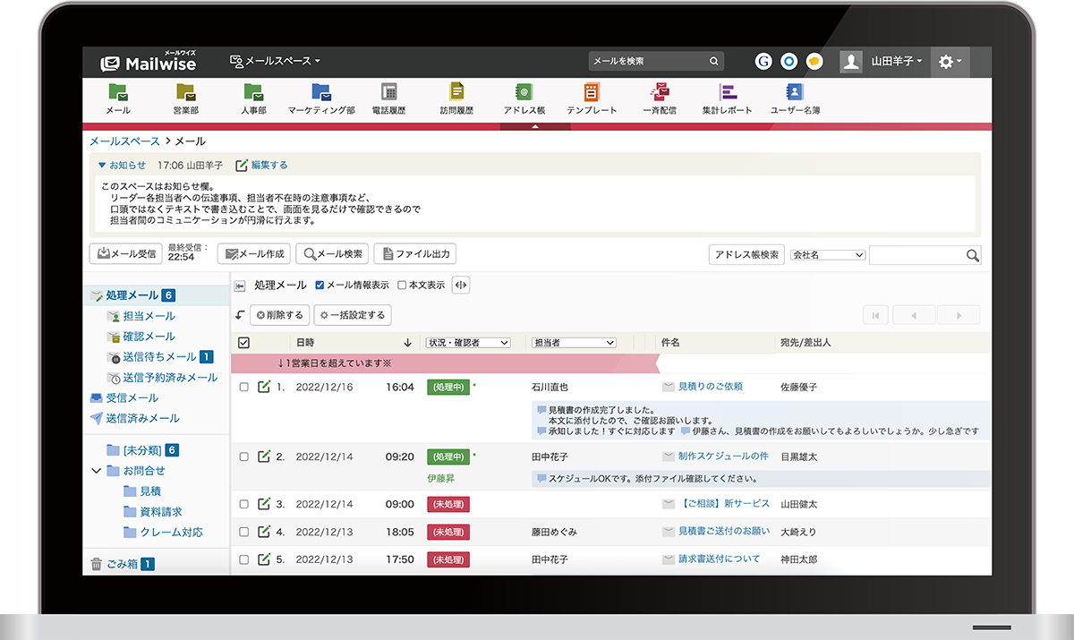Open the 状況・確認者 filter dropdown
This screenshot has height=640, width=1074.
pos(468,343)
